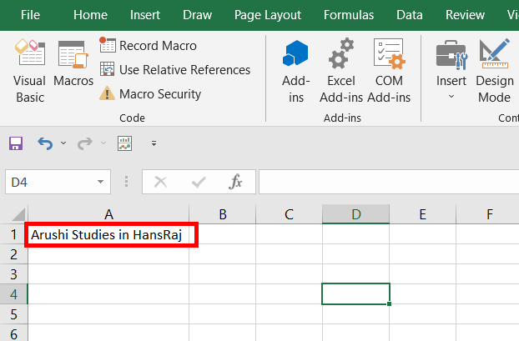
Task: Open Macro Security settings
Action: [150, 94]
